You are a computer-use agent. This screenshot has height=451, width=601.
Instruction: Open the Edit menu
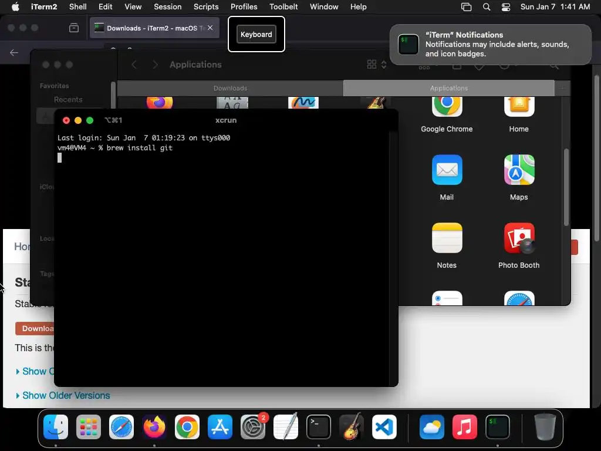(106, 7)
